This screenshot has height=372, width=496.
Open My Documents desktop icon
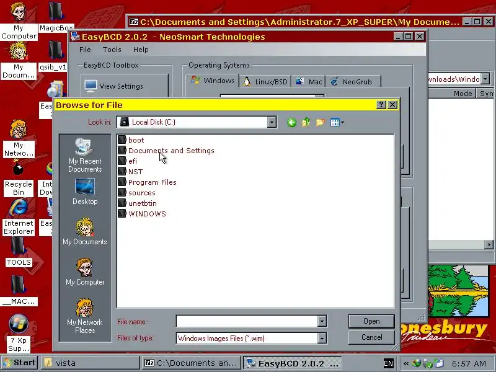(19, 61)
